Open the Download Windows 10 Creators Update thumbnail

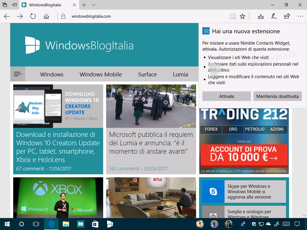[58, 106]
